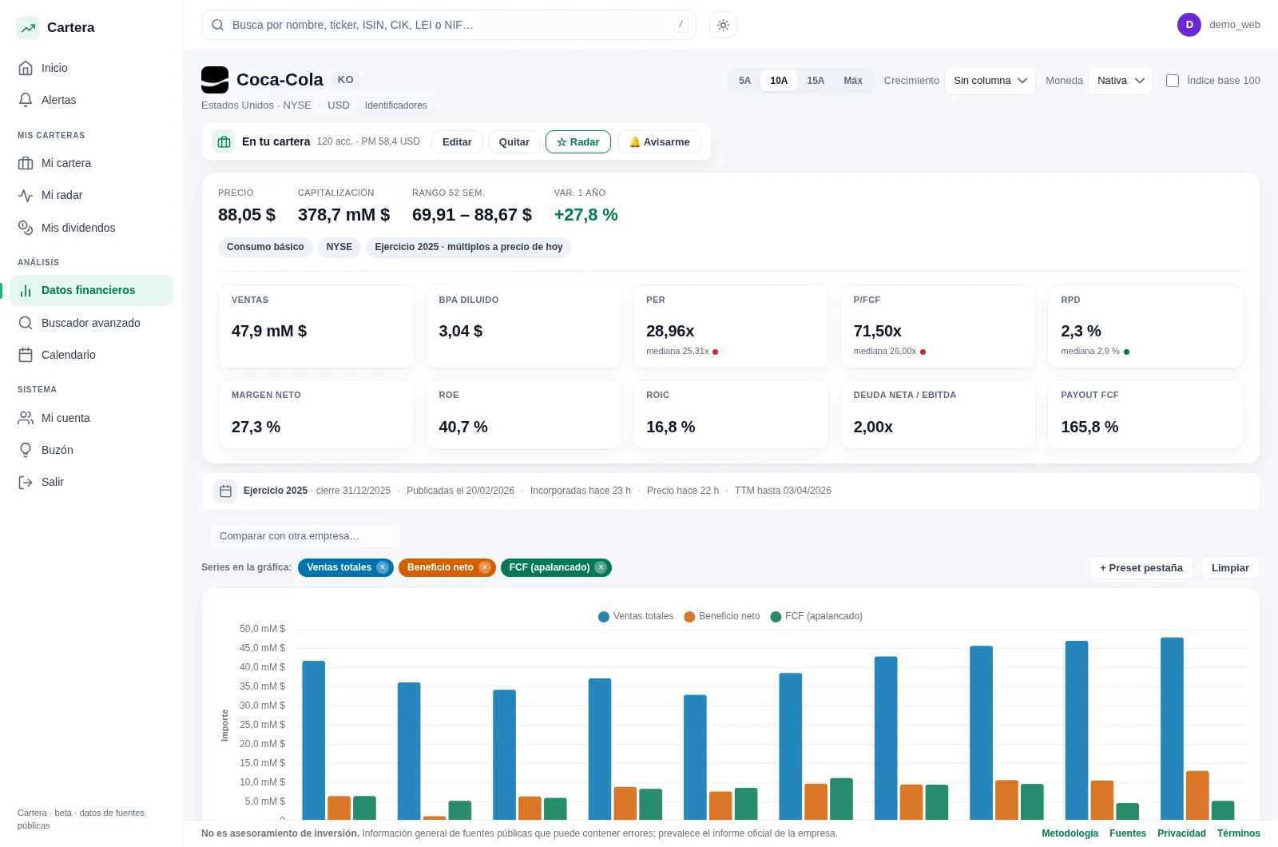Viewport: 1278px width, 847px height.
Task: Click the Mi radar pulse icon
Action: click(x=26, y=195)
